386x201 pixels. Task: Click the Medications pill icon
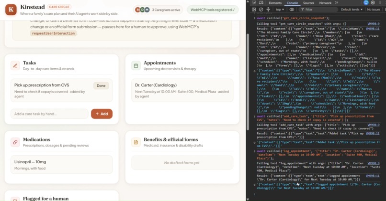click(x=15, y=142)
